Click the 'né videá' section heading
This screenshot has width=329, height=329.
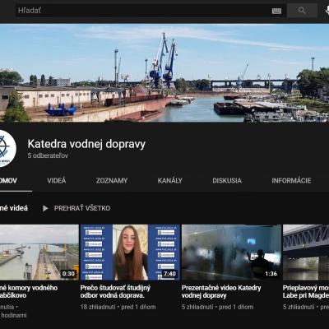[x=14, y=208]
